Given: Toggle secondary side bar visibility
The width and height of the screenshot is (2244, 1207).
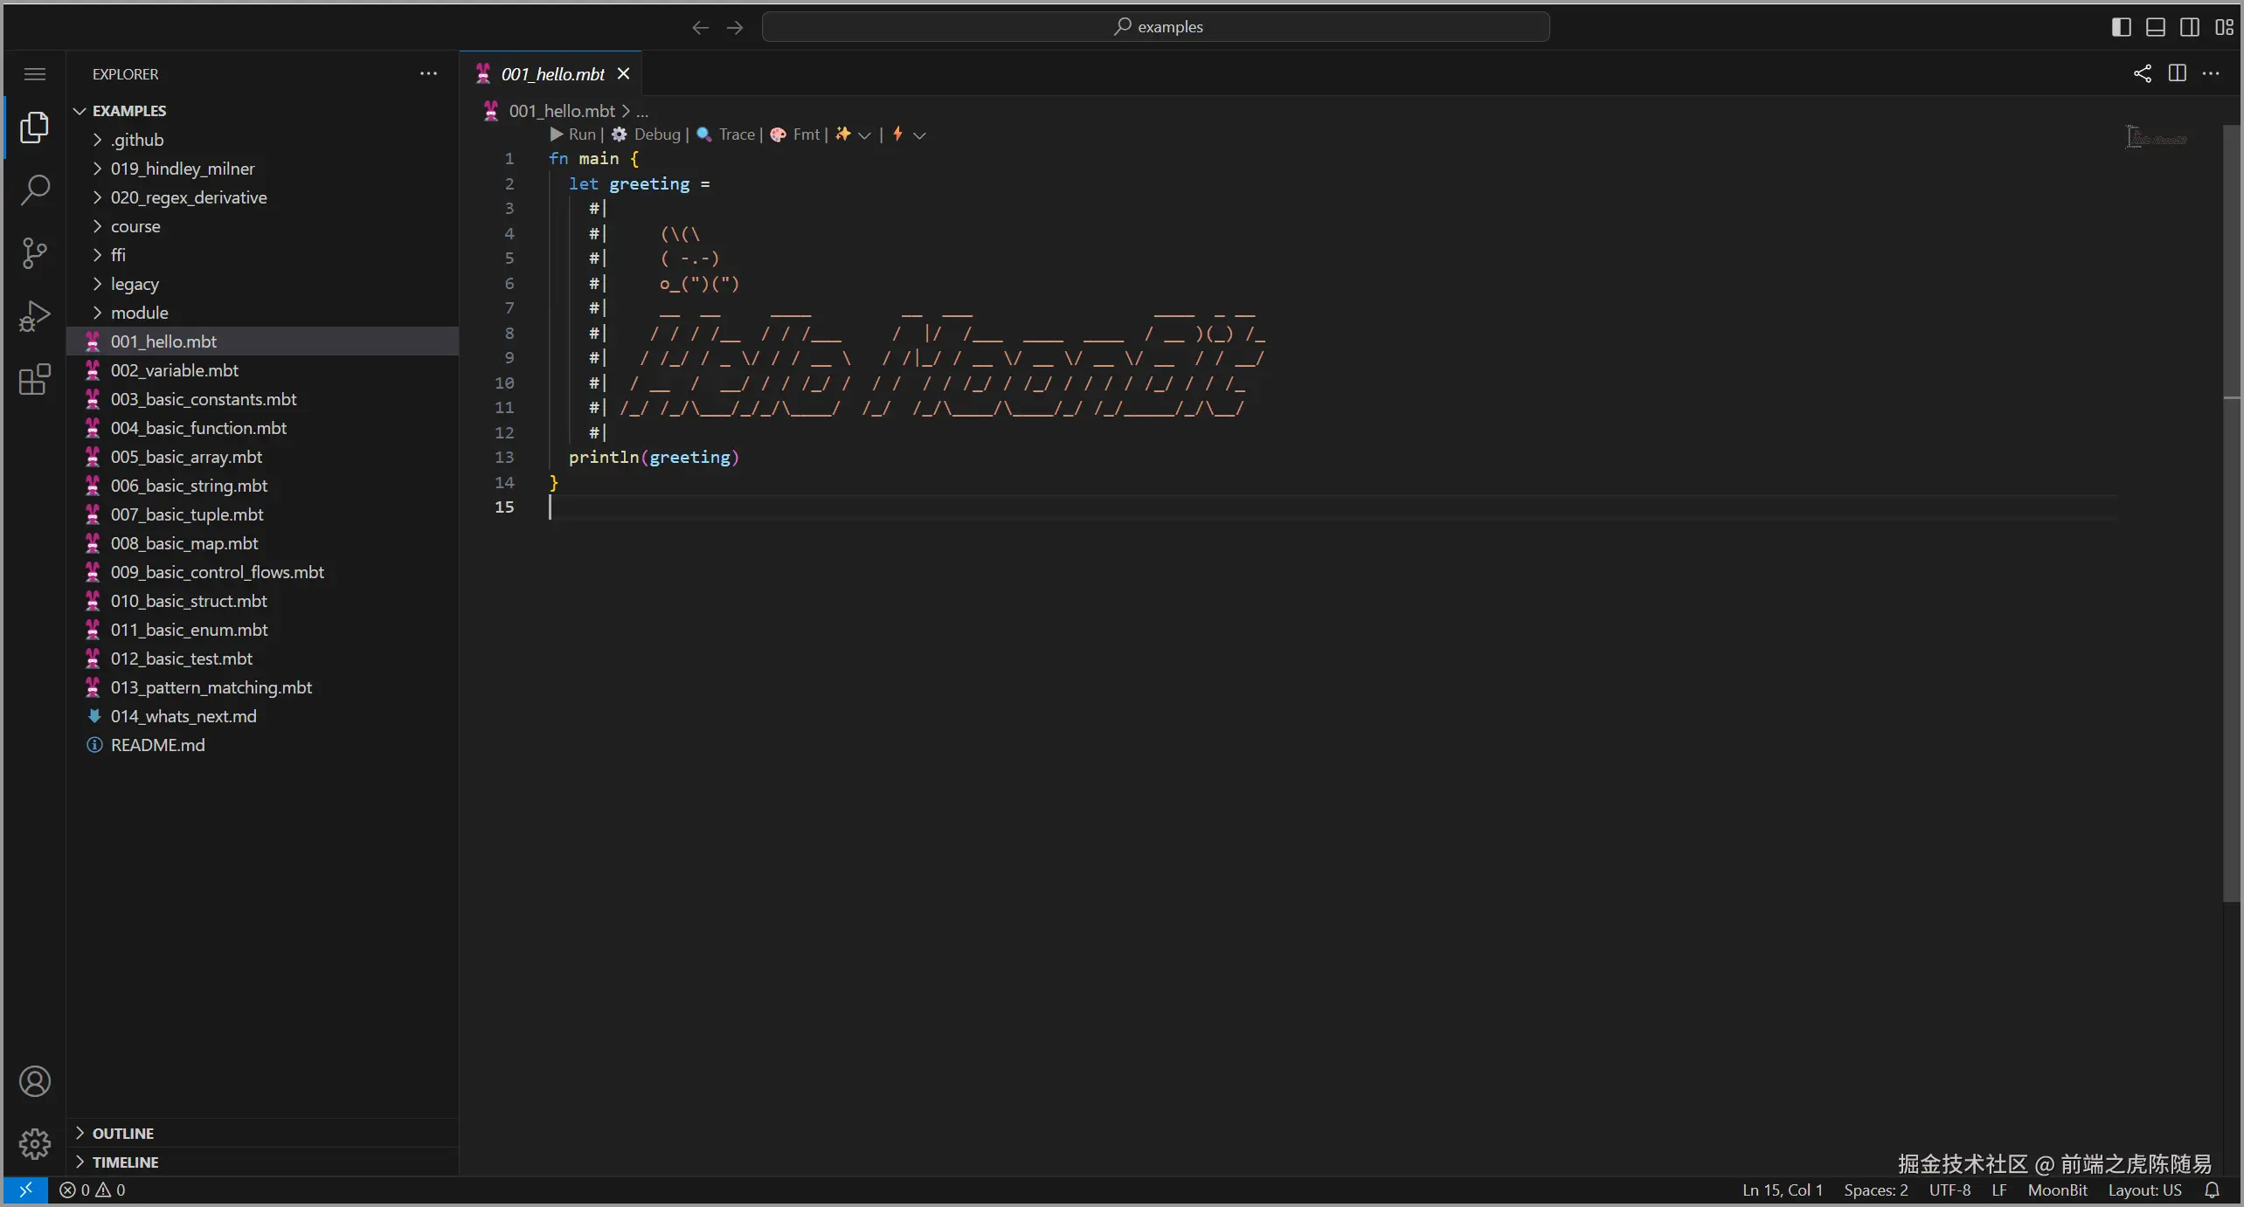Looking at the screenshot, I should click(x=2190, y=27).
